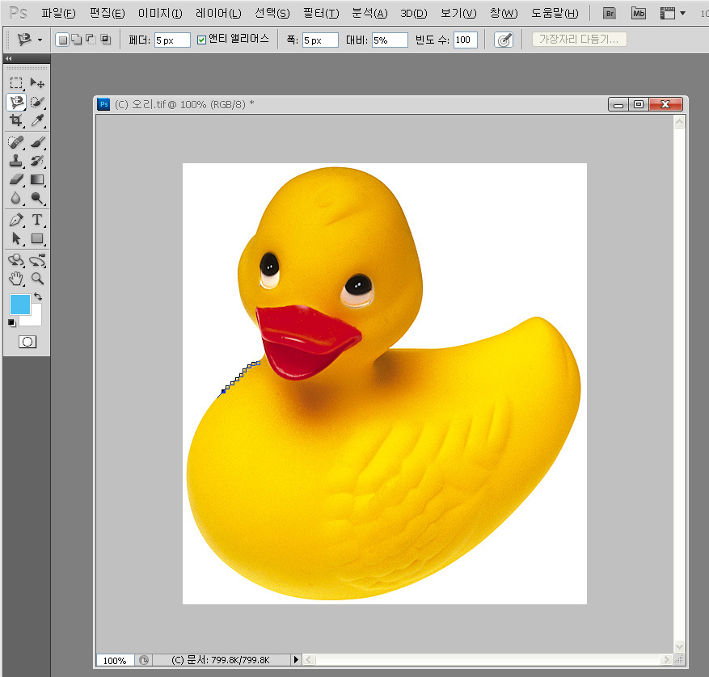The height and width of the screenshot is (677, 709).
Task: Toggle tablet pen pressure for width
Action: click(x=504, y=40)
